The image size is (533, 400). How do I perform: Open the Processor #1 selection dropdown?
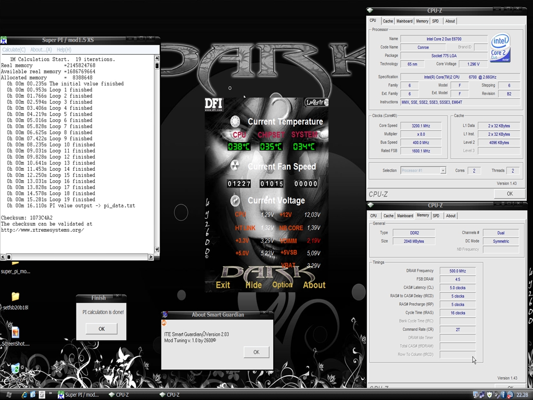click(x=443, y=170)
